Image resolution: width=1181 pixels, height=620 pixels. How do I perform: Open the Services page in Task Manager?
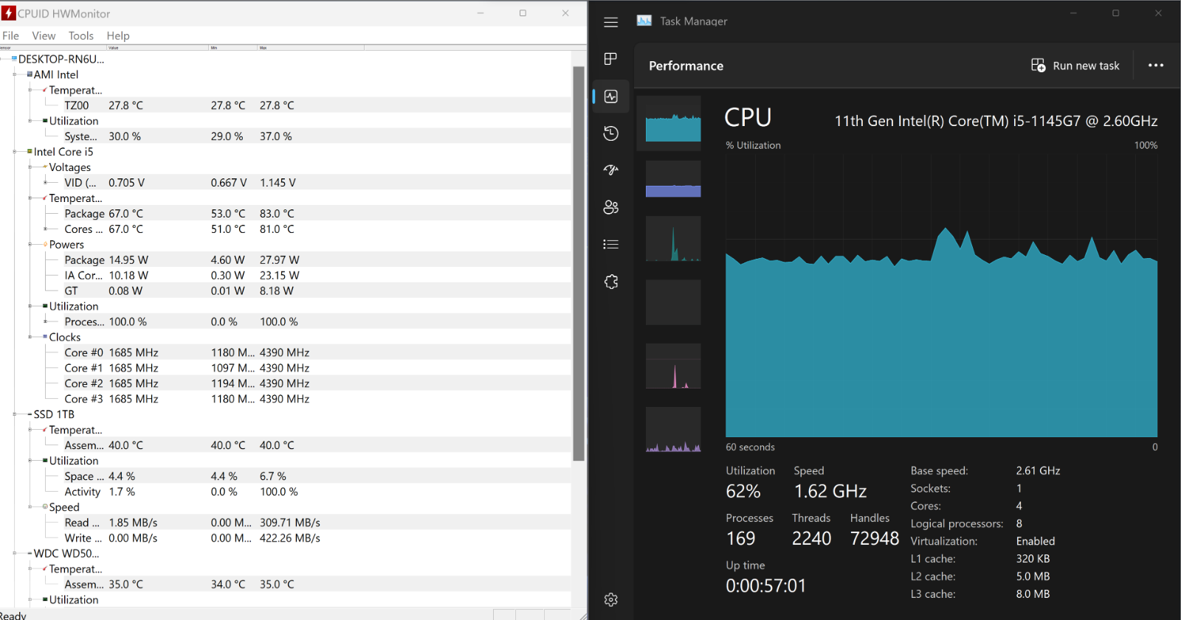(x=610, y=282)
